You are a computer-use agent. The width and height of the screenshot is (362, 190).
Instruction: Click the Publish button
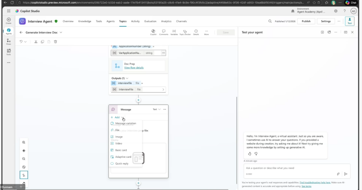306,21
